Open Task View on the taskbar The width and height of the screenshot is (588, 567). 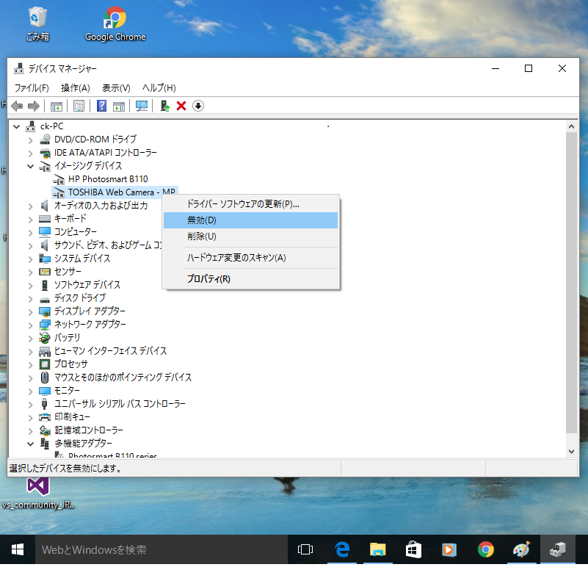tap(305, 549)
